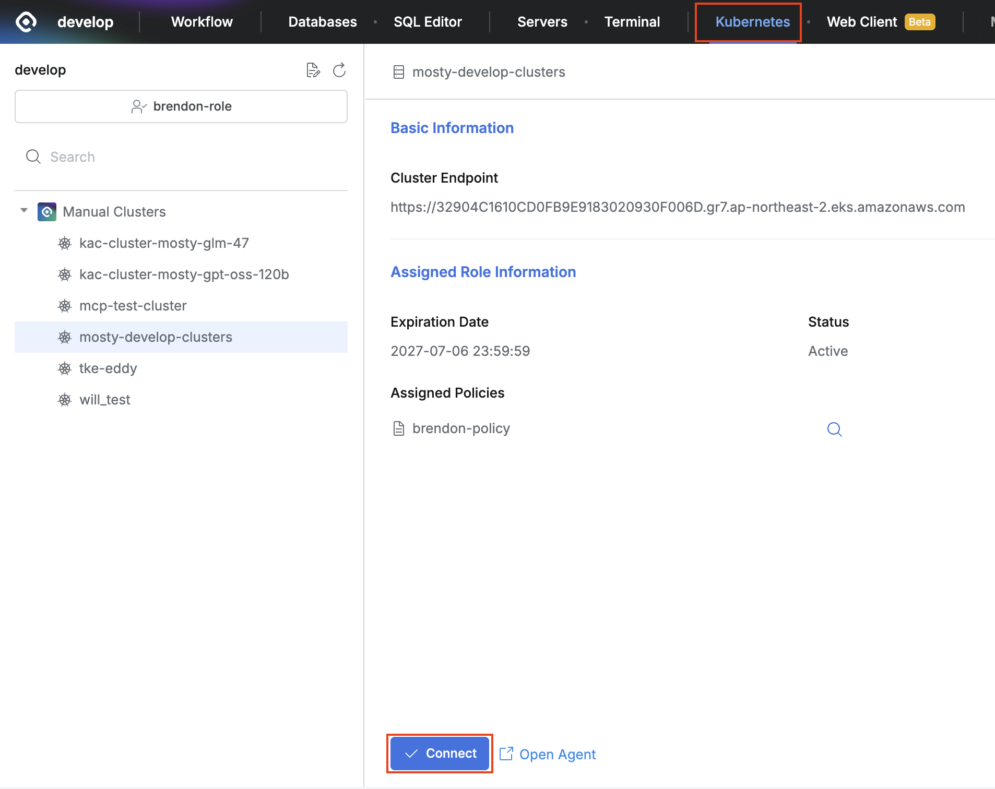The height and width of the screenshot is (789, 995).
Task: Collapse the Manual Clusters group
Action: click(x=24, y=211)
